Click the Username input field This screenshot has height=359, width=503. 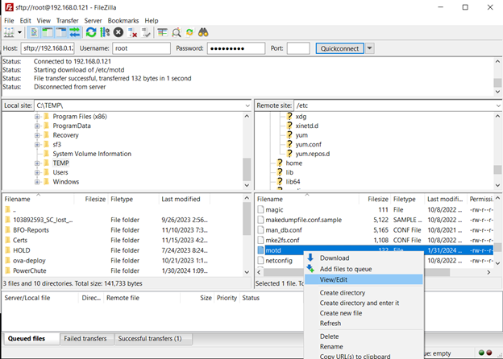point(141,48)
